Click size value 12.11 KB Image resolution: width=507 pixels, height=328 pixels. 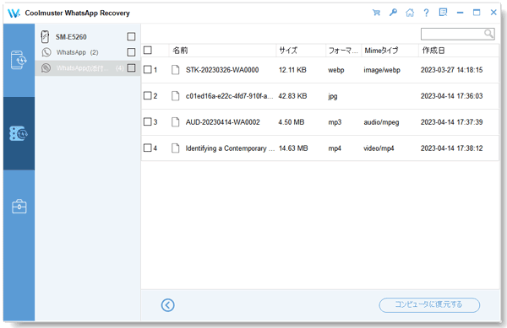pyautogui.click(x=292, y=70)
